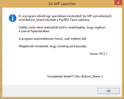Click the SA-MP Launcher title text
This screenshot has width=124, height=99.
(x=62, y=4)
